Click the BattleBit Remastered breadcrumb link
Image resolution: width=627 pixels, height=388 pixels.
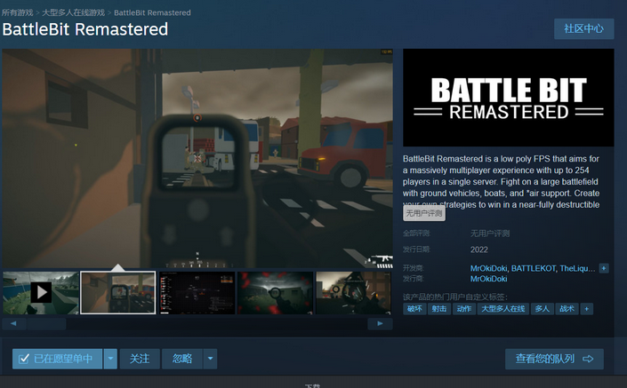[152, 12]
